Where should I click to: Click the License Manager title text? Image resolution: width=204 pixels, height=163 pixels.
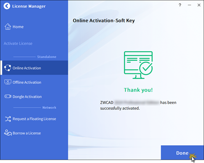click(29, 6)
